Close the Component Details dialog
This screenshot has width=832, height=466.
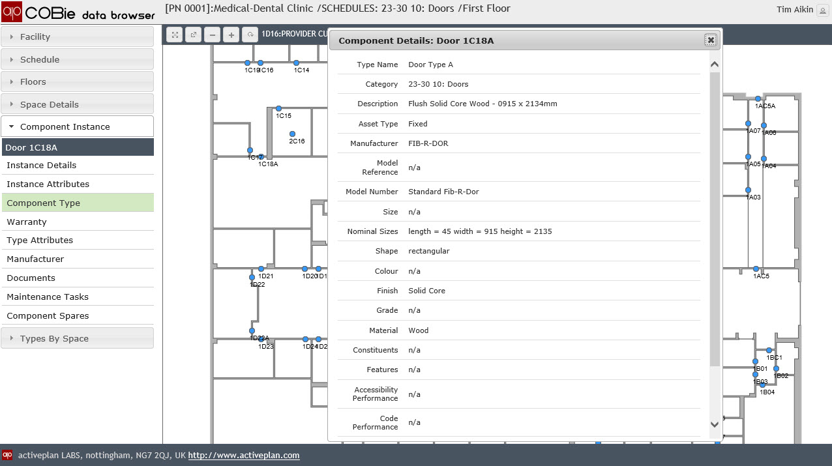pos(710,40)
